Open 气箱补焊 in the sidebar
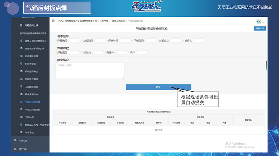 tap(29, 117)
